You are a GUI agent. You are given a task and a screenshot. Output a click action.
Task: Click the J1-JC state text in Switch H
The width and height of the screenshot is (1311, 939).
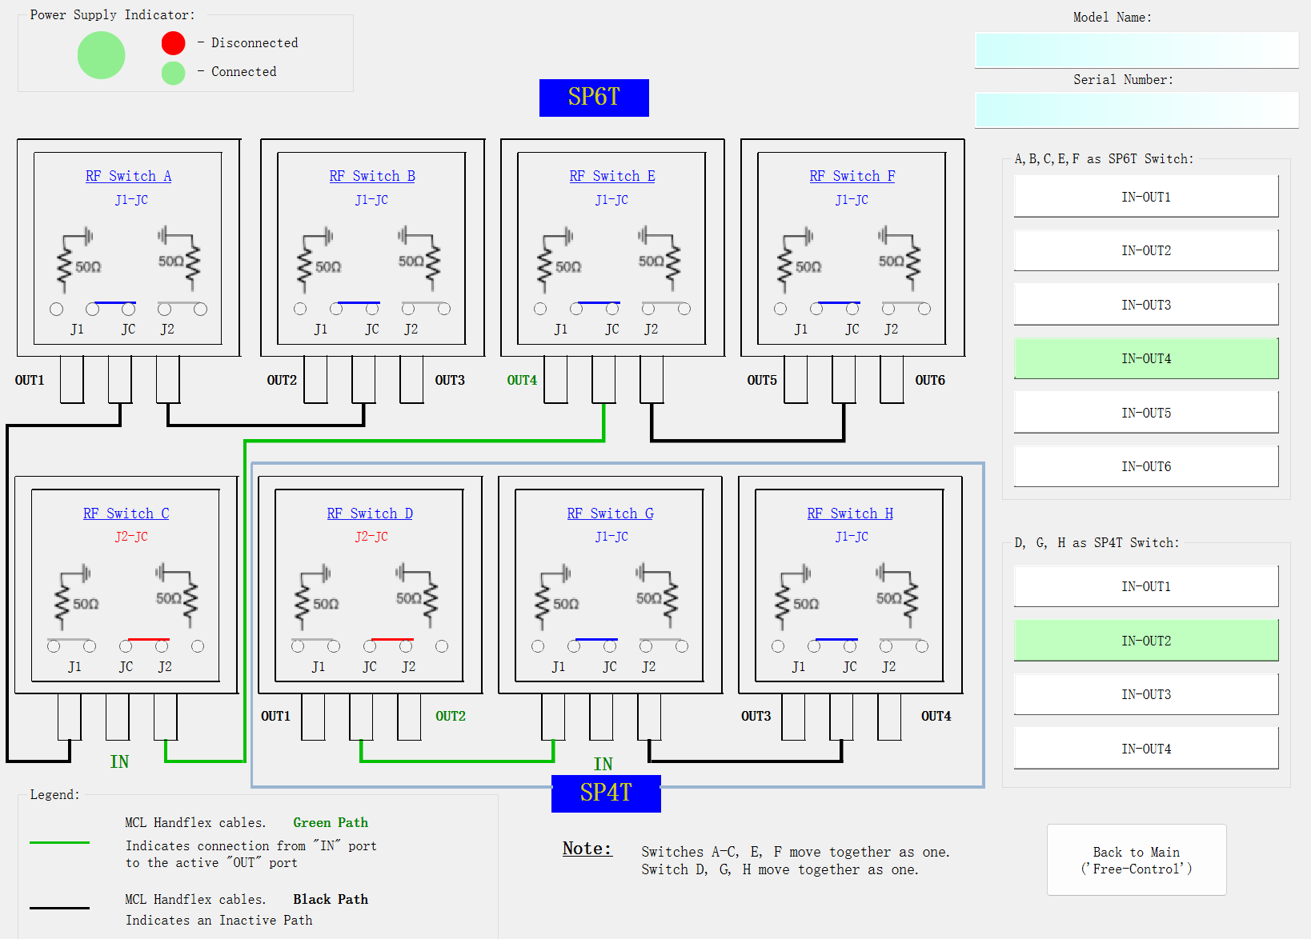point(852,537)
